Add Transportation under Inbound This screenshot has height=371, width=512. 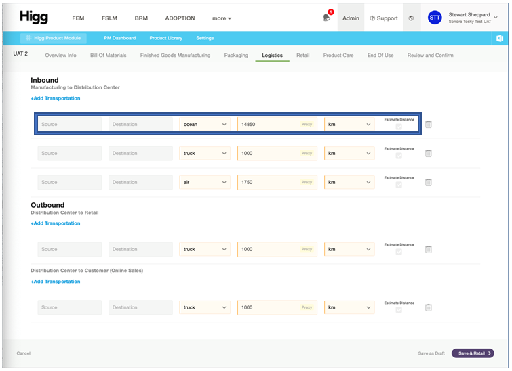(x=56, y=98)
